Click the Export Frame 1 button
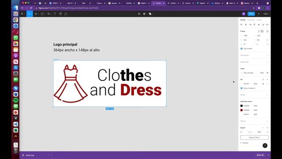The width and height of the screenshot is (282, 159). [254, 137]
